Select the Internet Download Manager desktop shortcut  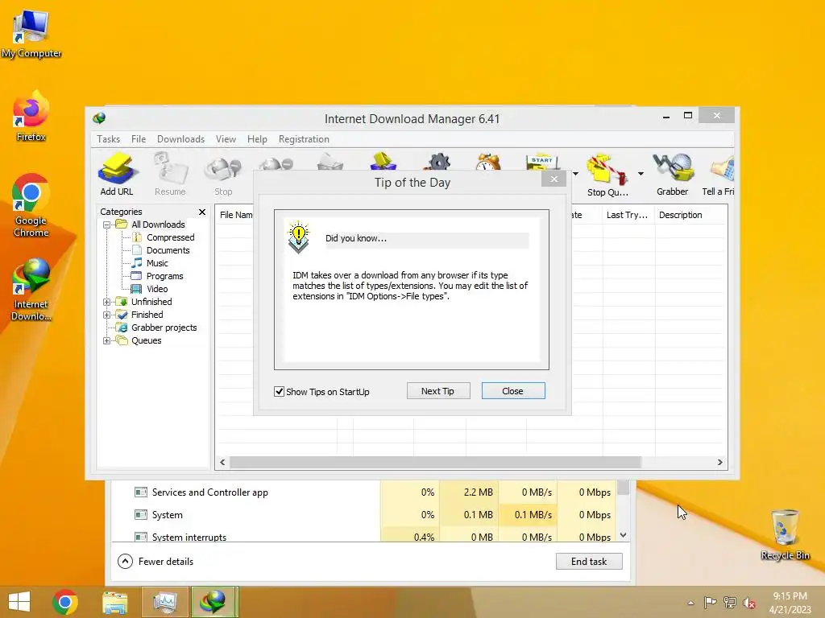click(x=31, y=290)
